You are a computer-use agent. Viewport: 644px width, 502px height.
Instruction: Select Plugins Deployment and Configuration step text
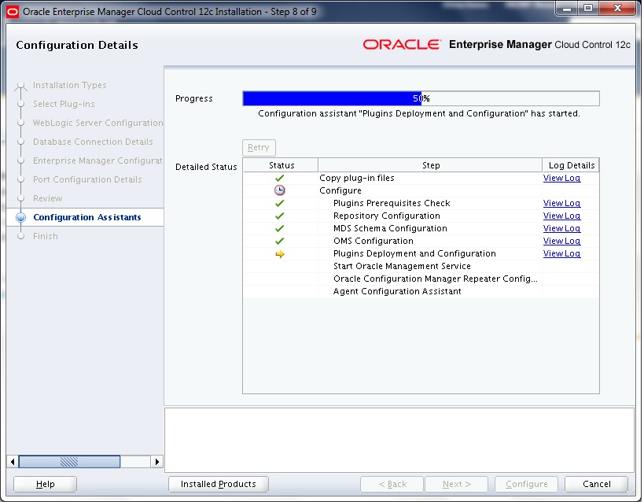pos(414,253)
